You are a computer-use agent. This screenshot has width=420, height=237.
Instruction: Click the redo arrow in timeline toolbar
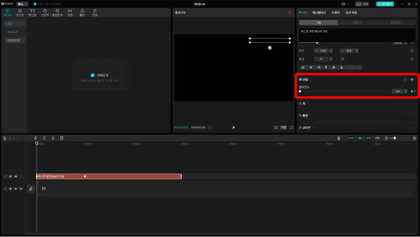point(27,138)
